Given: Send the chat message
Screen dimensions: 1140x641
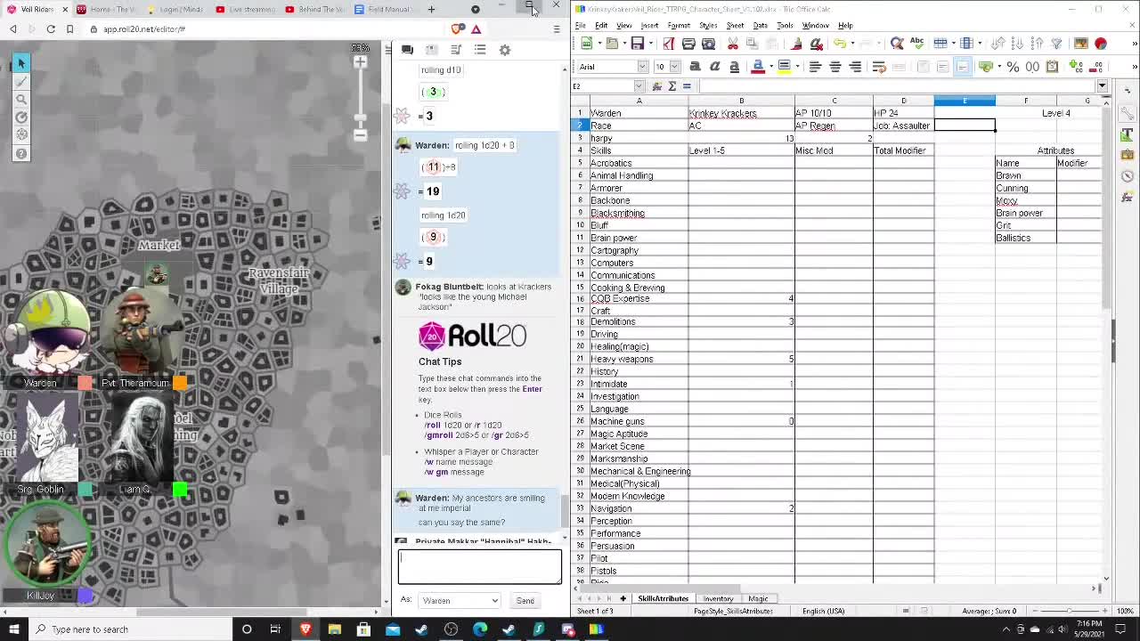Looking at the screenshot, I should click(525, 600).
